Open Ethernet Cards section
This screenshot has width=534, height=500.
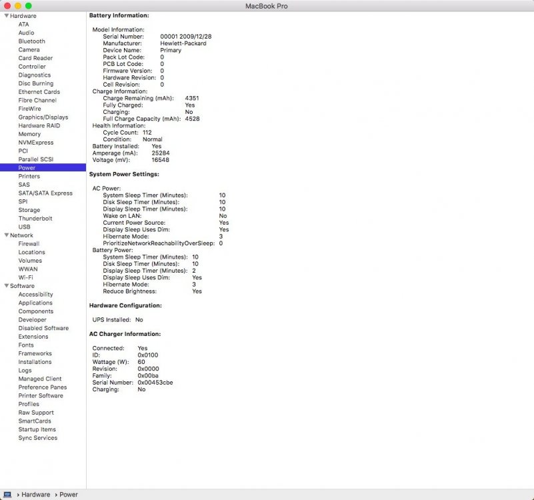pos(39,92)
